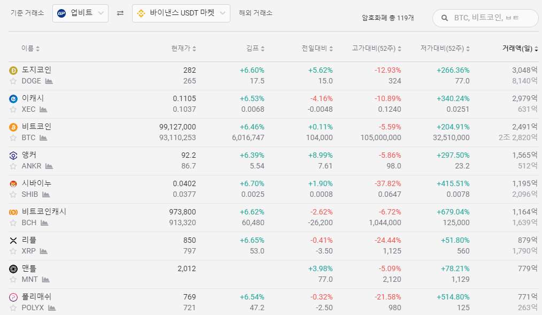Open the XRP chart icon
This screenshot has height=315, width=542.
pos(43,251)
